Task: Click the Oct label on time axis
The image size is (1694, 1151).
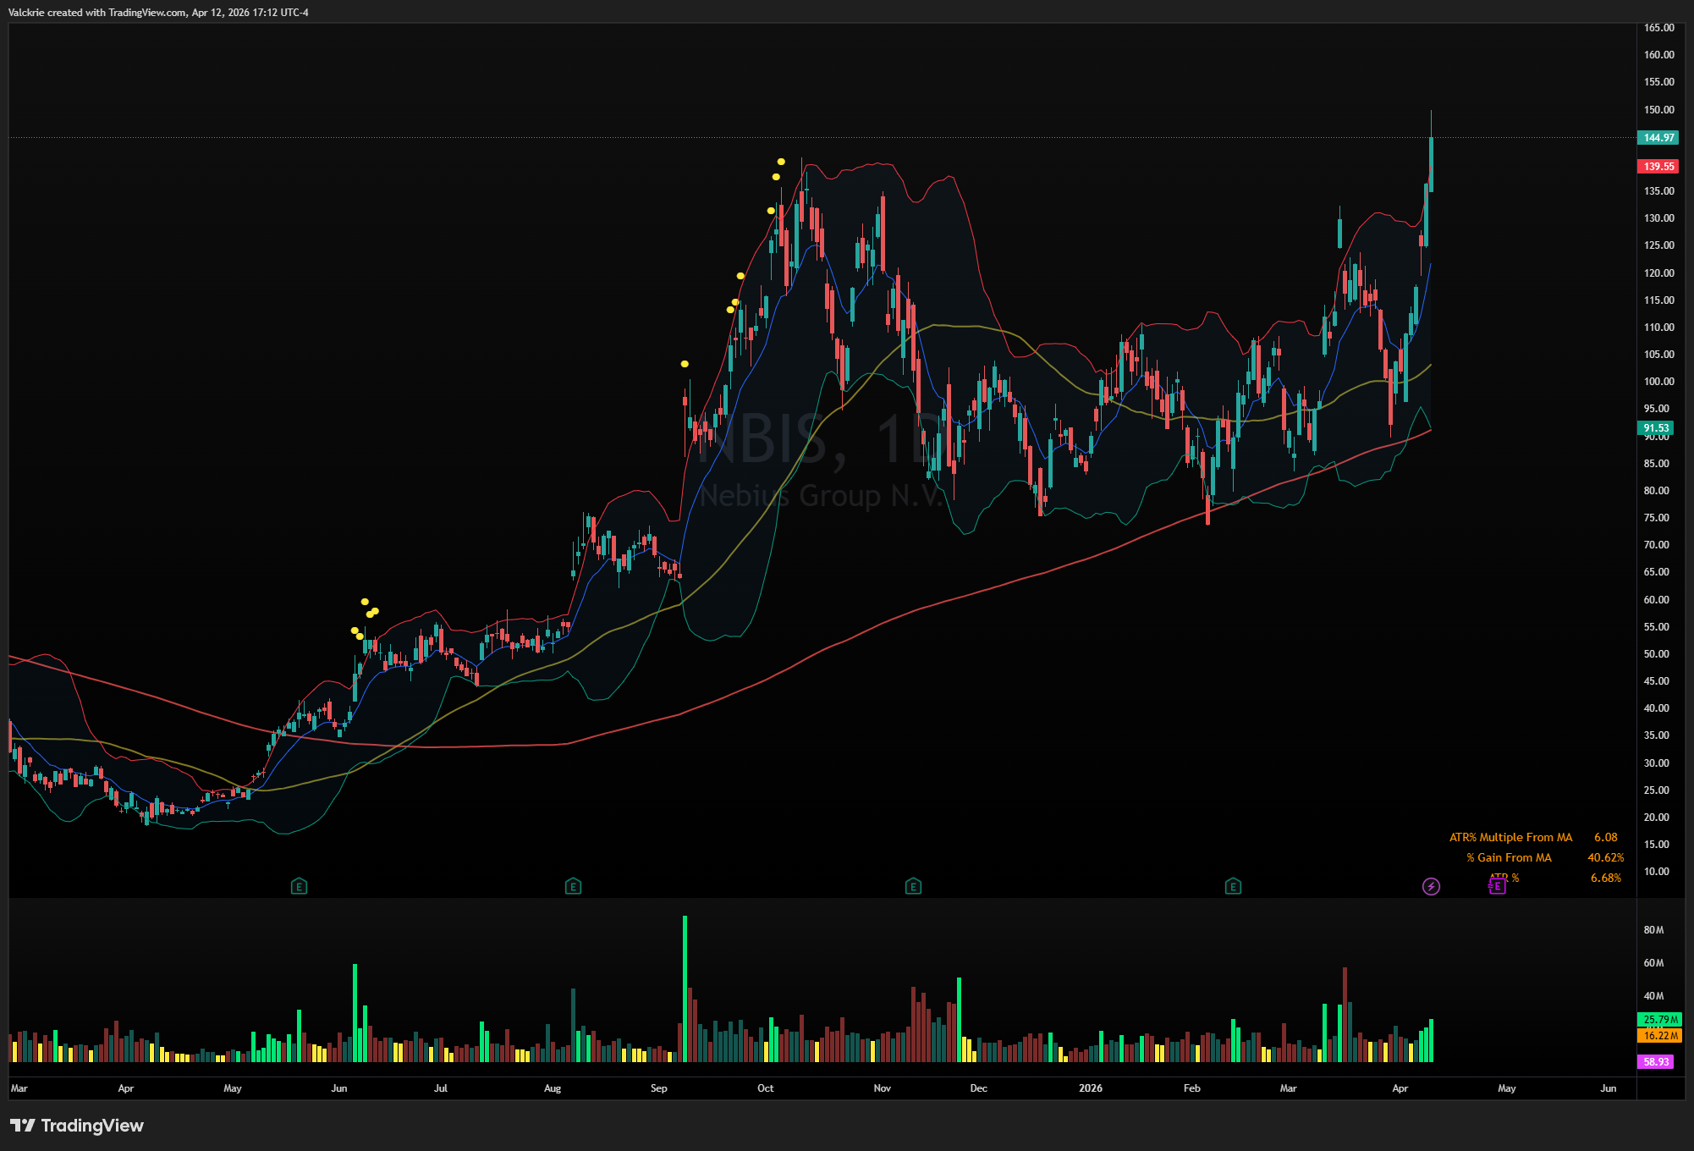Action: (x=765, y=1088)
